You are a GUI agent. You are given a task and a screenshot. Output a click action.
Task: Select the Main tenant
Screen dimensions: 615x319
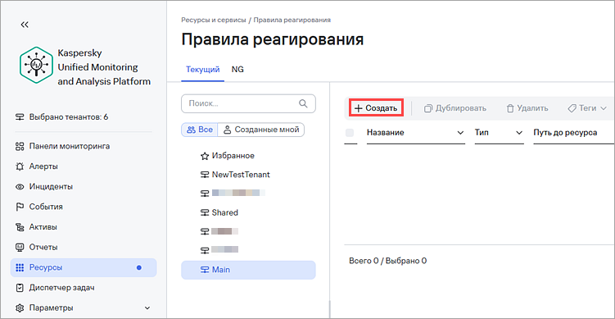[x=248, y=271]
